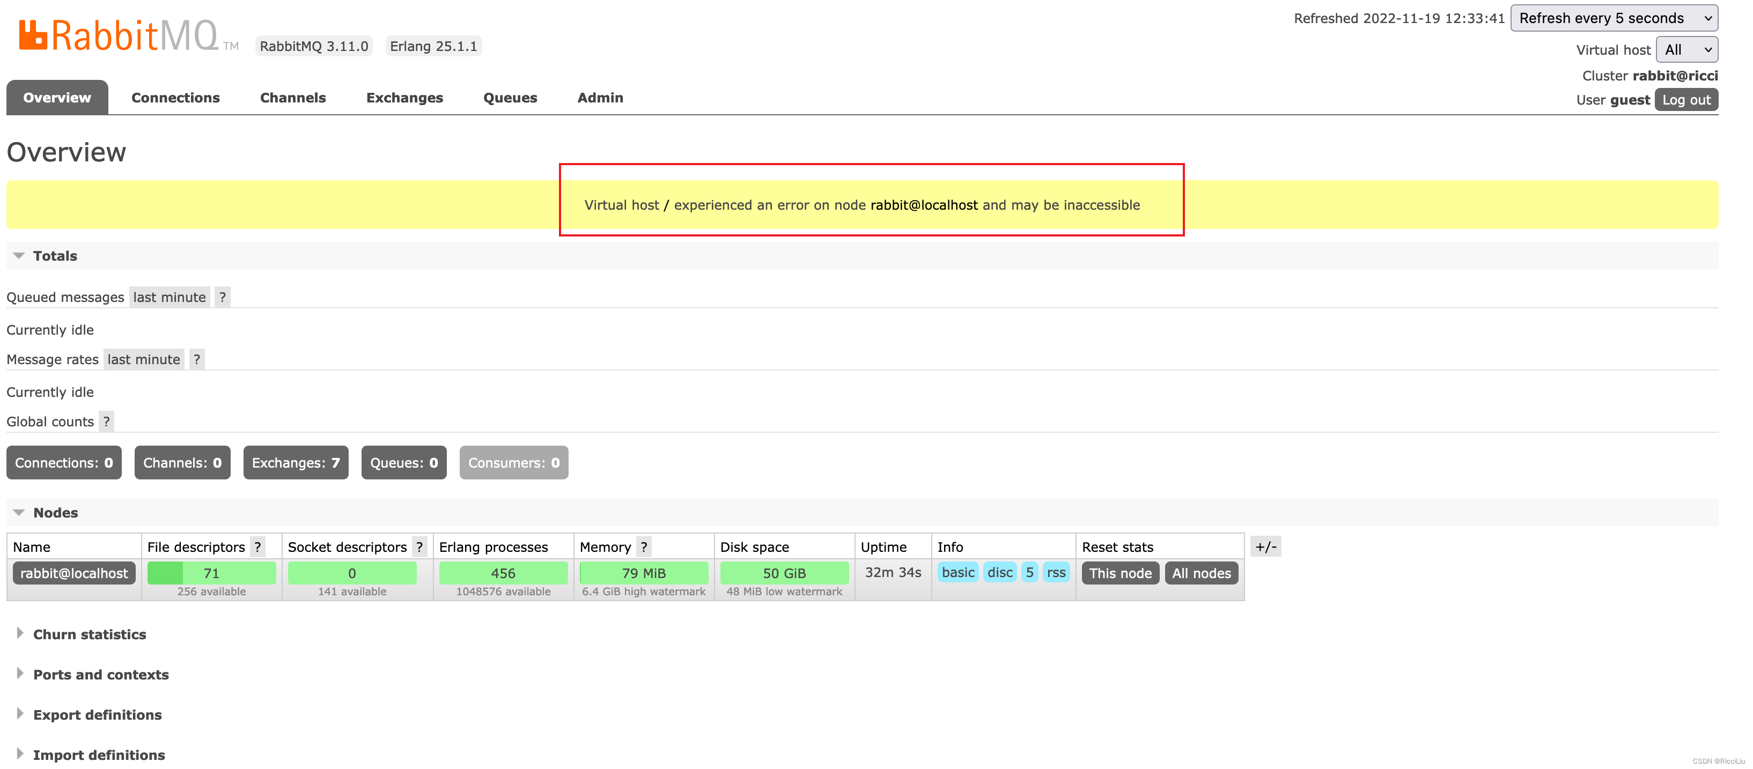Switch to the Overview tab
Image resolution: width=1753 pixels, height=769 pixels.
[x=57, y=97]
